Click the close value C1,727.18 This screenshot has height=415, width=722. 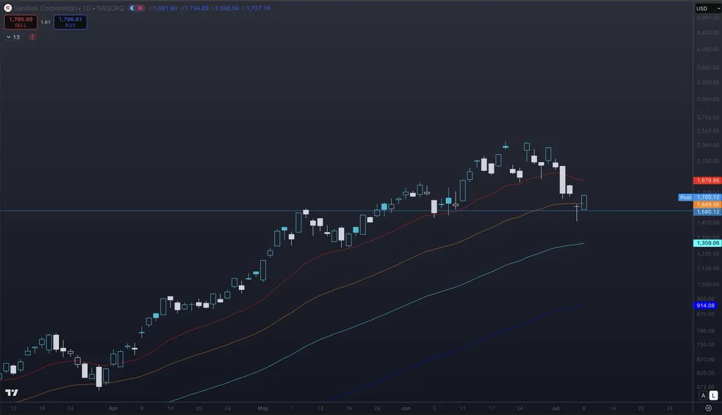256,8
